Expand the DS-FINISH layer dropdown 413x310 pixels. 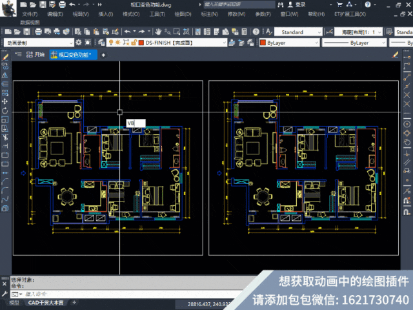point(224,43)
